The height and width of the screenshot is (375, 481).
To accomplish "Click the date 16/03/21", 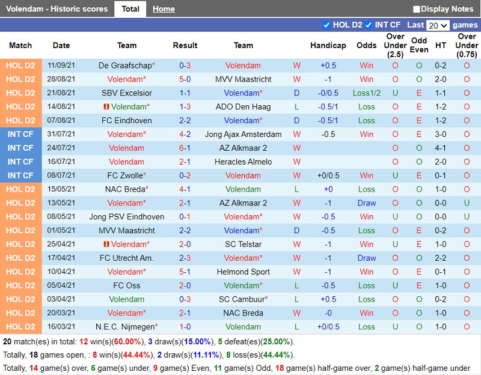I will (x=61, y=327).
